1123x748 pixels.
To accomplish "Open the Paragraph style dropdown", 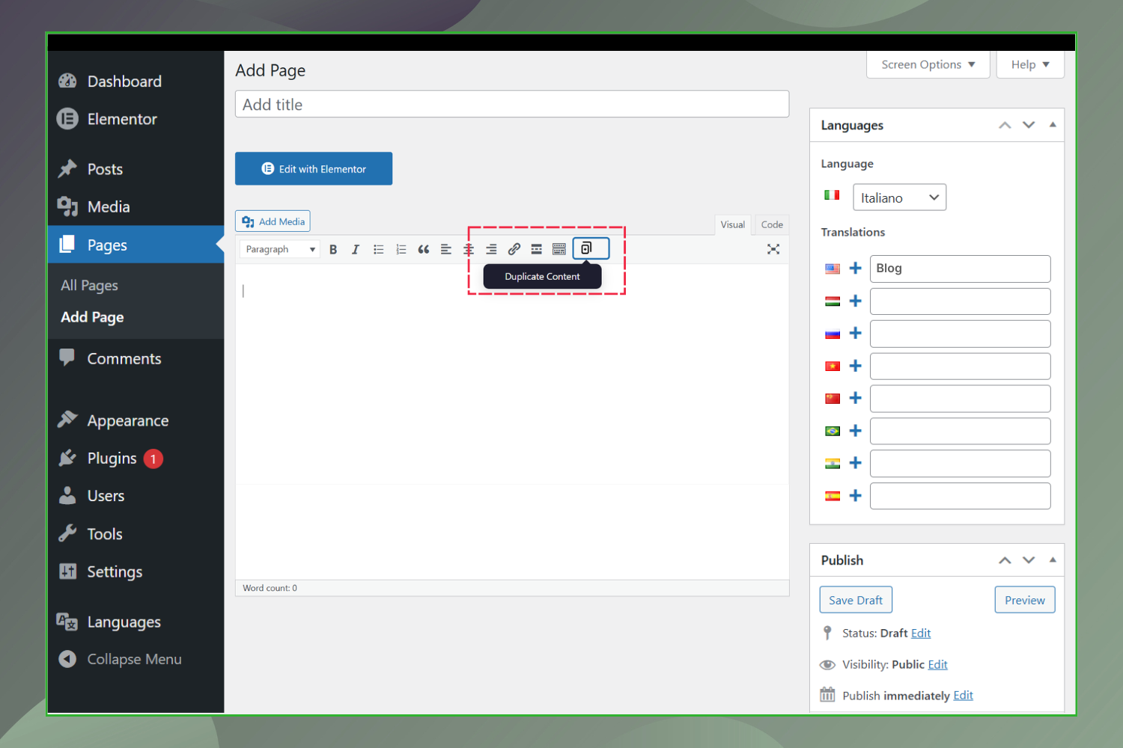I will pyautogui.click(x=279, y=248).
